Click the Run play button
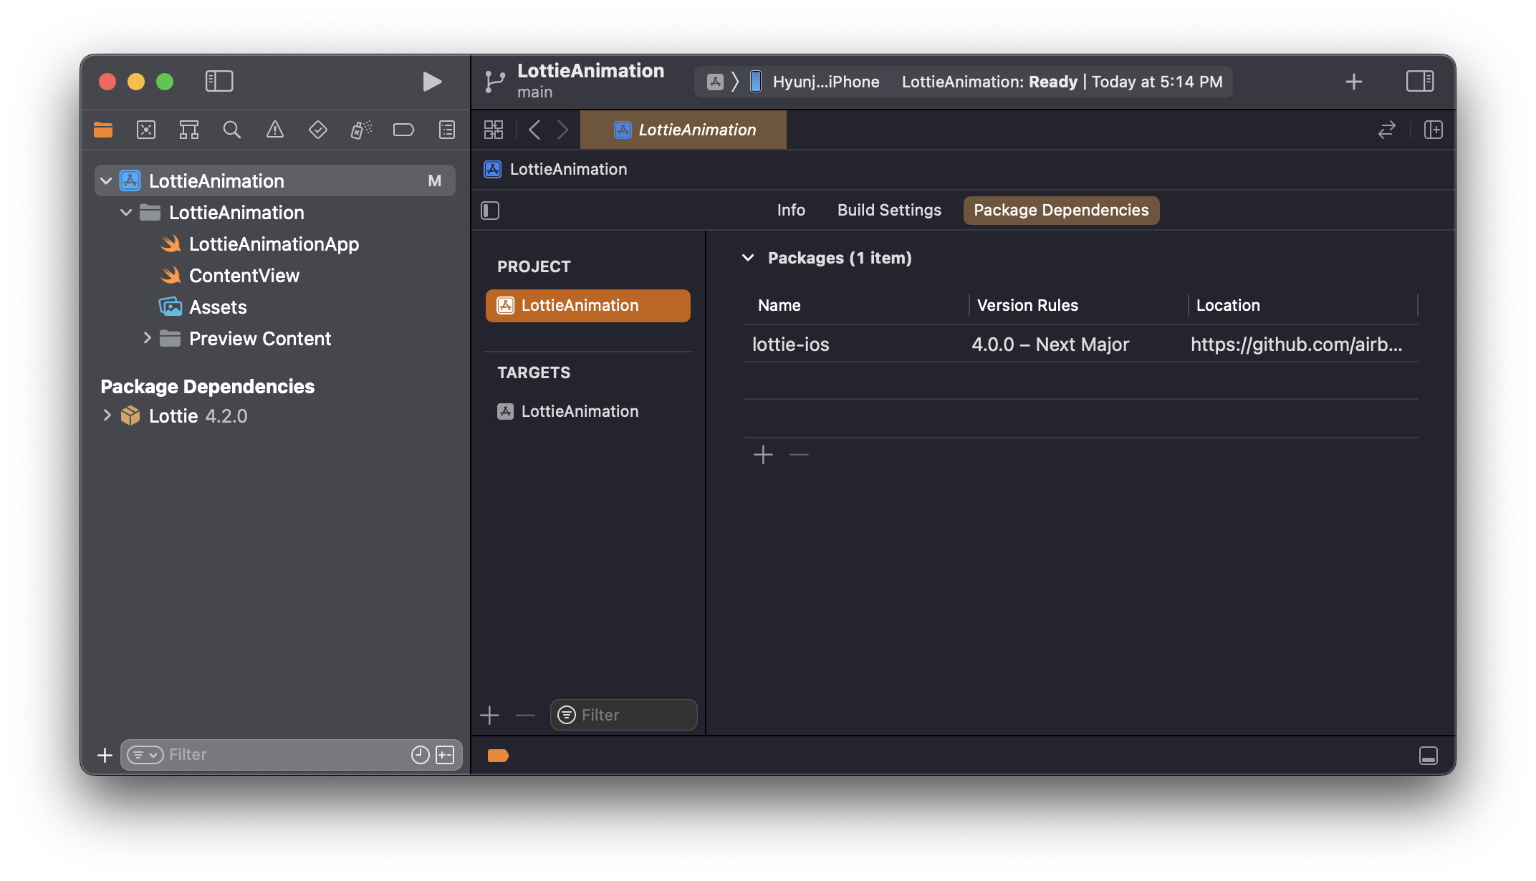This screenshot has width=1536, height=881. coord(431,82)
